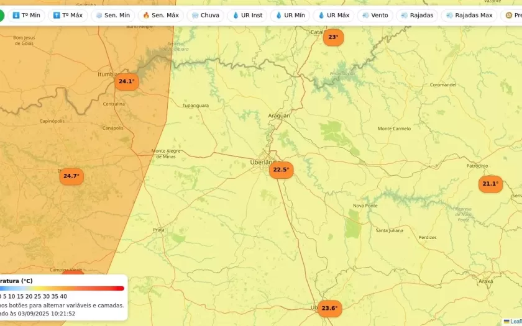Switch to Sen. Máx variable
Screen dimensions: 522x326
coord(160,15)
